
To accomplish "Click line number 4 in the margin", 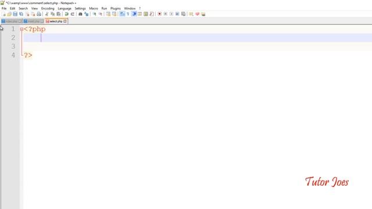I will tap(13, 55).
